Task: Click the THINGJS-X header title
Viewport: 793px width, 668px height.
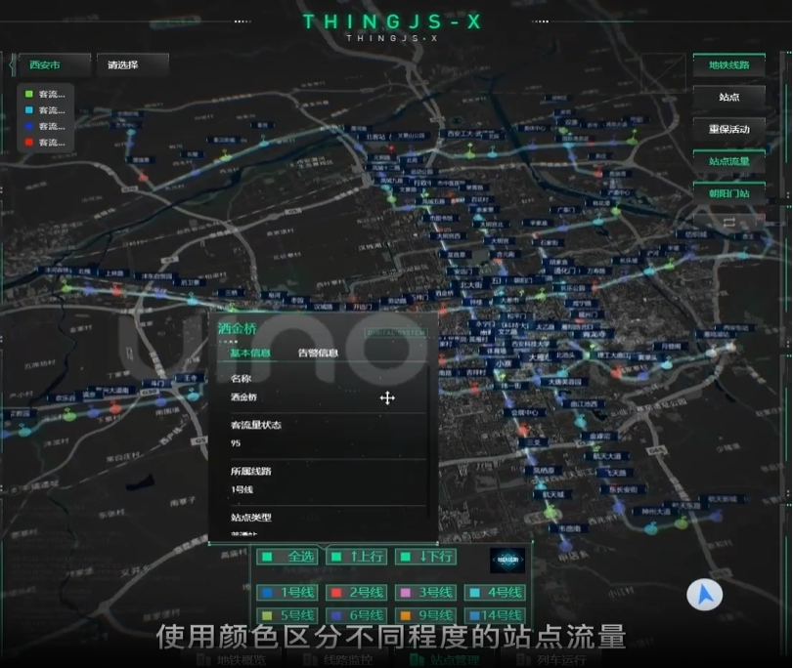Action: 391,21
